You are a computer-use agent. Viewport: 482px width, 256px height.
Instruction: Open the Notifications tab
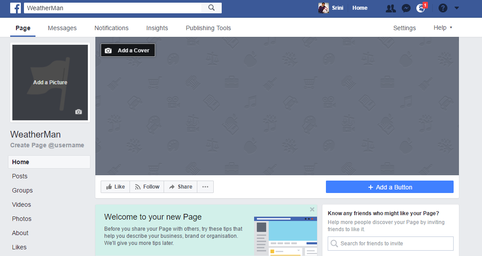[x=112, y=28]
